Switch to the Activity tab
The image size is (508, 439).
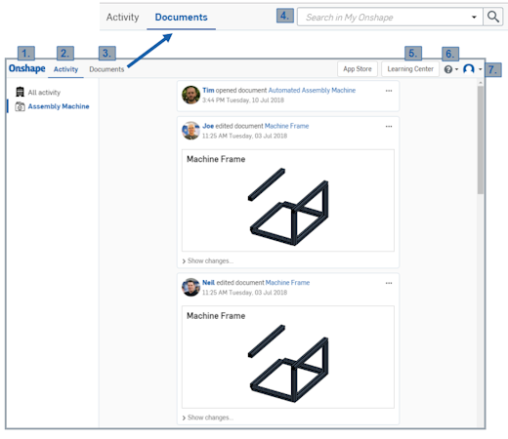[65, 69]
